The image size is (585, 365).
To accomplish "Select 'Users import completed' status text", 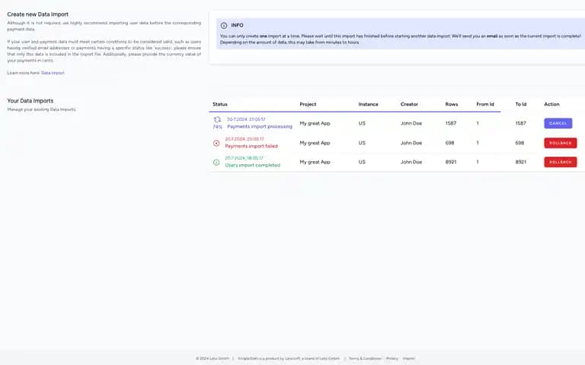I will (253, 165).
